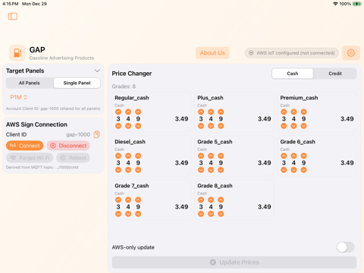
Task: Click the Forget Wi-Fi button
Action: tap(30, 158)
